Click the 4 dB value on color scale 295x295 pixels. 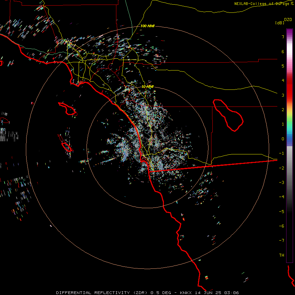pos(283,81)
